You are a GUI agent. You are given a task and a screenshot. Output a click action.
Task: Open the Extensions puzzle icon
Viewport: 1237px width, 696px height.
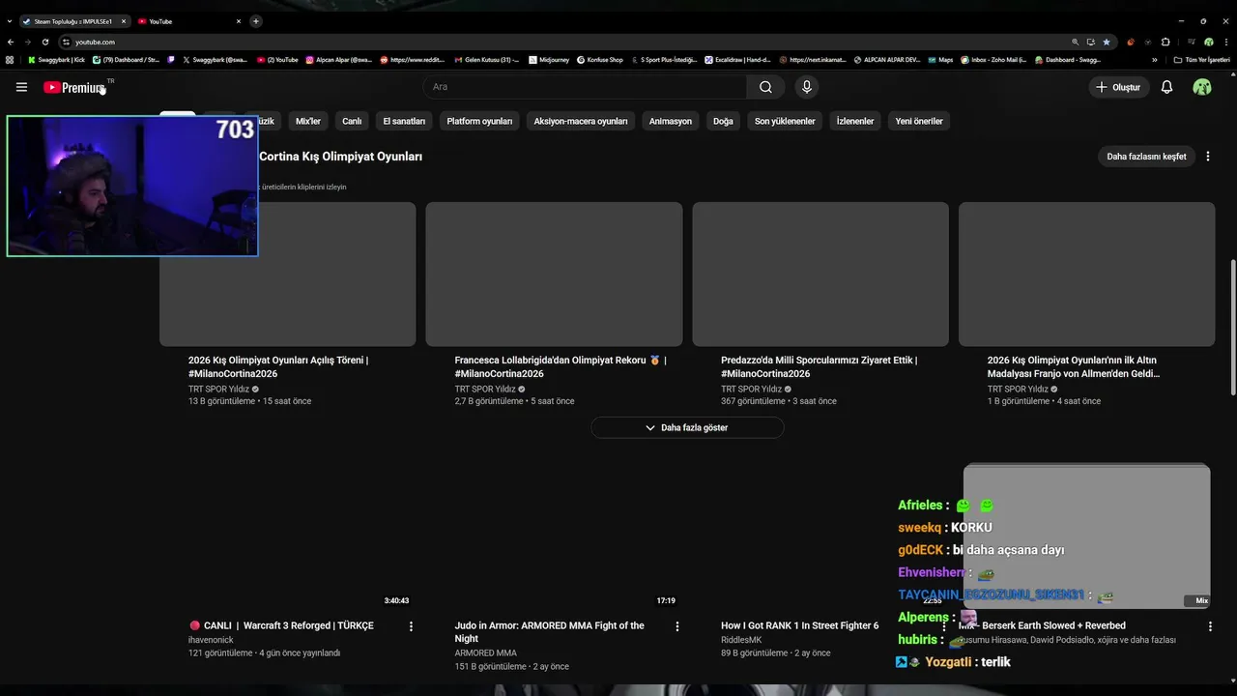point(1165,42)
